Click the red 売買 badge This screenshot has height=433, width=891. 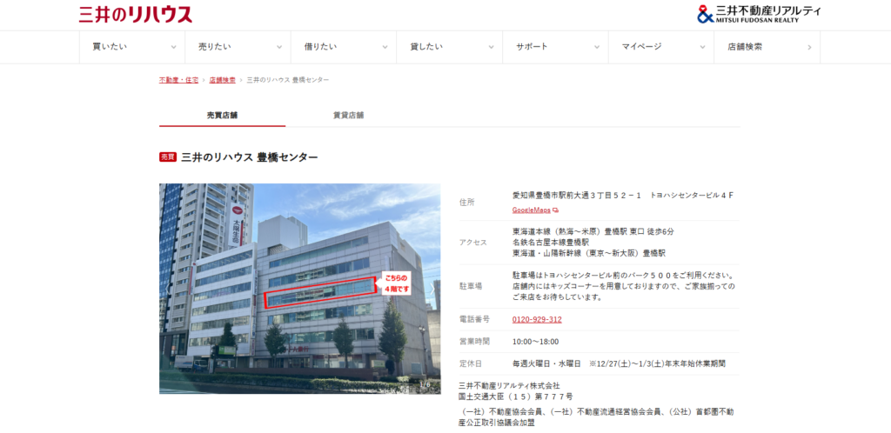click(168, 157)
